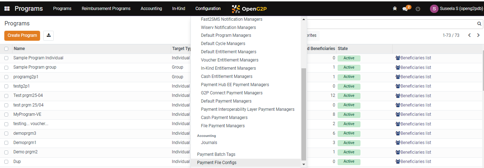Click the dropdown menu scrollbar down arrow
Viewport: 484px width, 168px height.
(304, 164)
